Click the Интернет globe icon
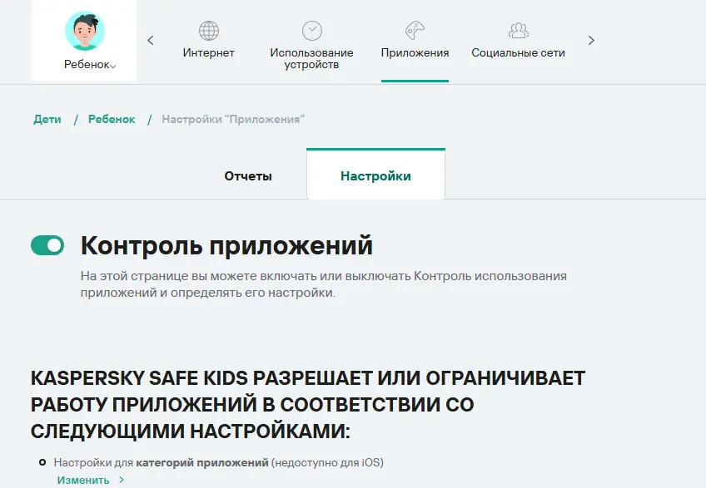 (x=208, y=31)
